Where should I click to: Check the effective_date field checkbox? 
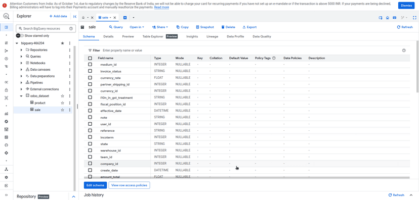[90, 111]
